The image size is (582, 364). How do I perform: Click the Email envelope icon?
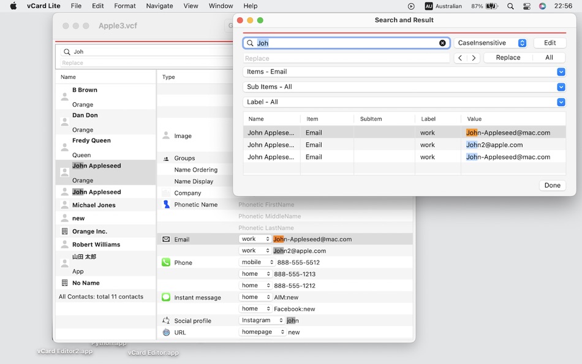(x=166, y=239)
